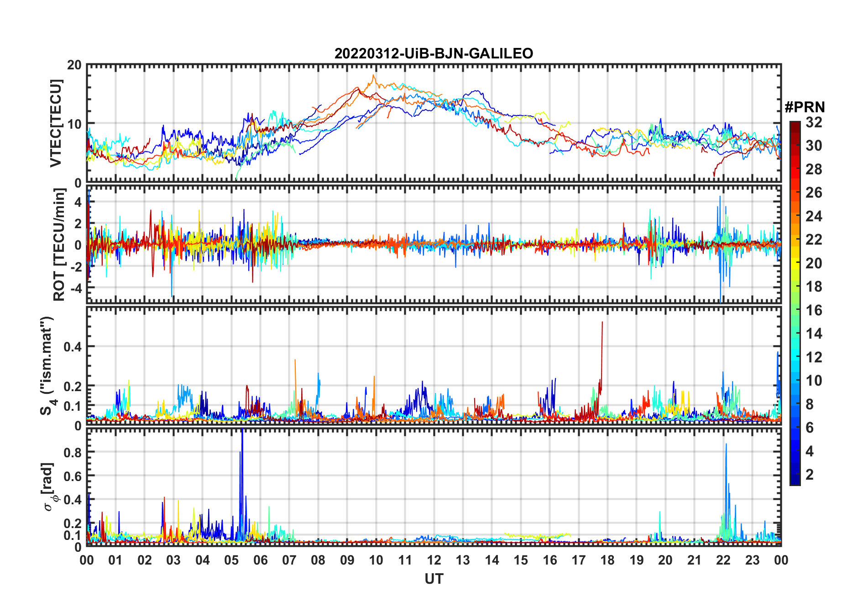
Task: Click the #PRN colorbar label
Action: pyautogui.click(x=805, y=107)
